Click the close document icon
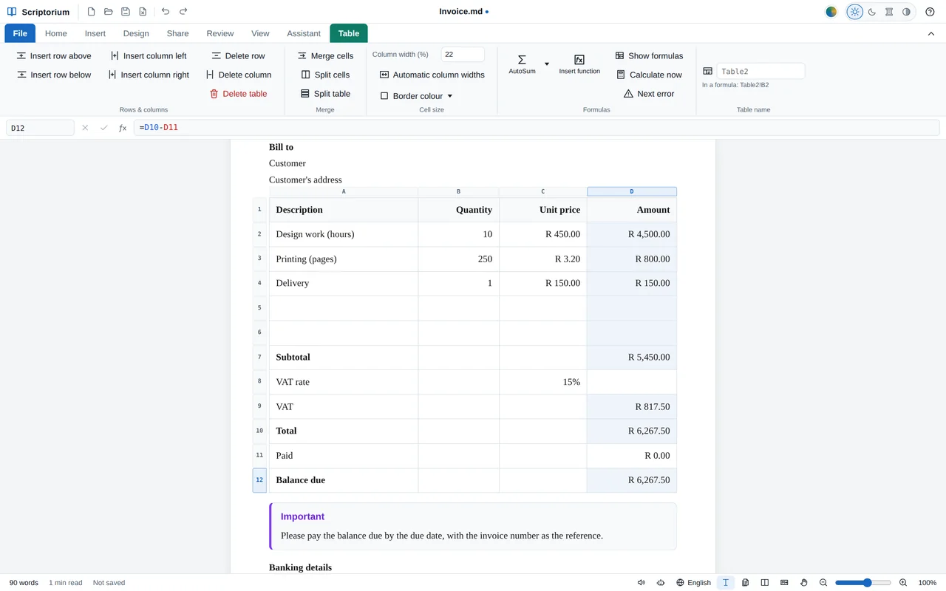The height and width of the screenshot is (591, 946). 143,12
